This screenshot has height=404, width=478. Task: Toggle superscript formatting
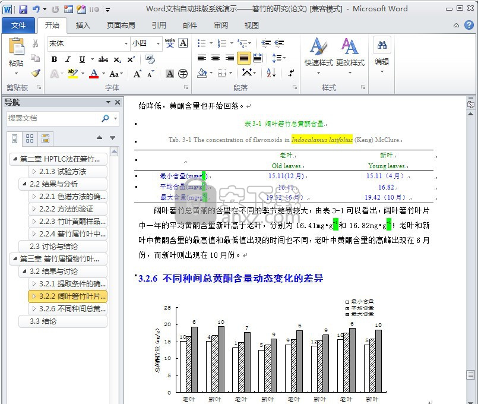[x=131, y=59]
